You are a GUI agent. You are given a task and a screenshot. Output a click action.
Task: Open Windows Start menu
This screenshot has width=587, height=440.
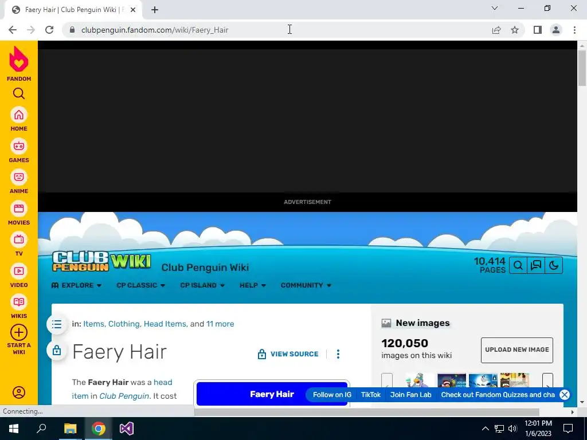[14, 429]
